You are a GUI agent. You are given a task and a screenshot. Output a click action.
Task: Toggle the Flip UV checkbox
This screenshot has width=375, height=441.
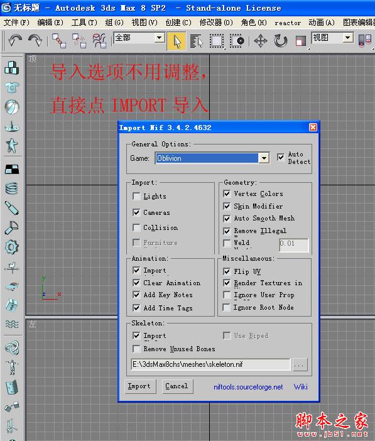click(227, 271)
